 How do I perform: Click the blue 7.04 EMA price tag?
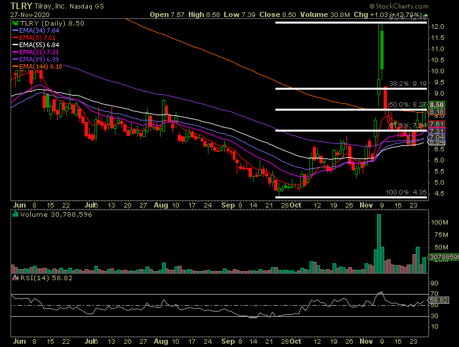pos(437,137)
